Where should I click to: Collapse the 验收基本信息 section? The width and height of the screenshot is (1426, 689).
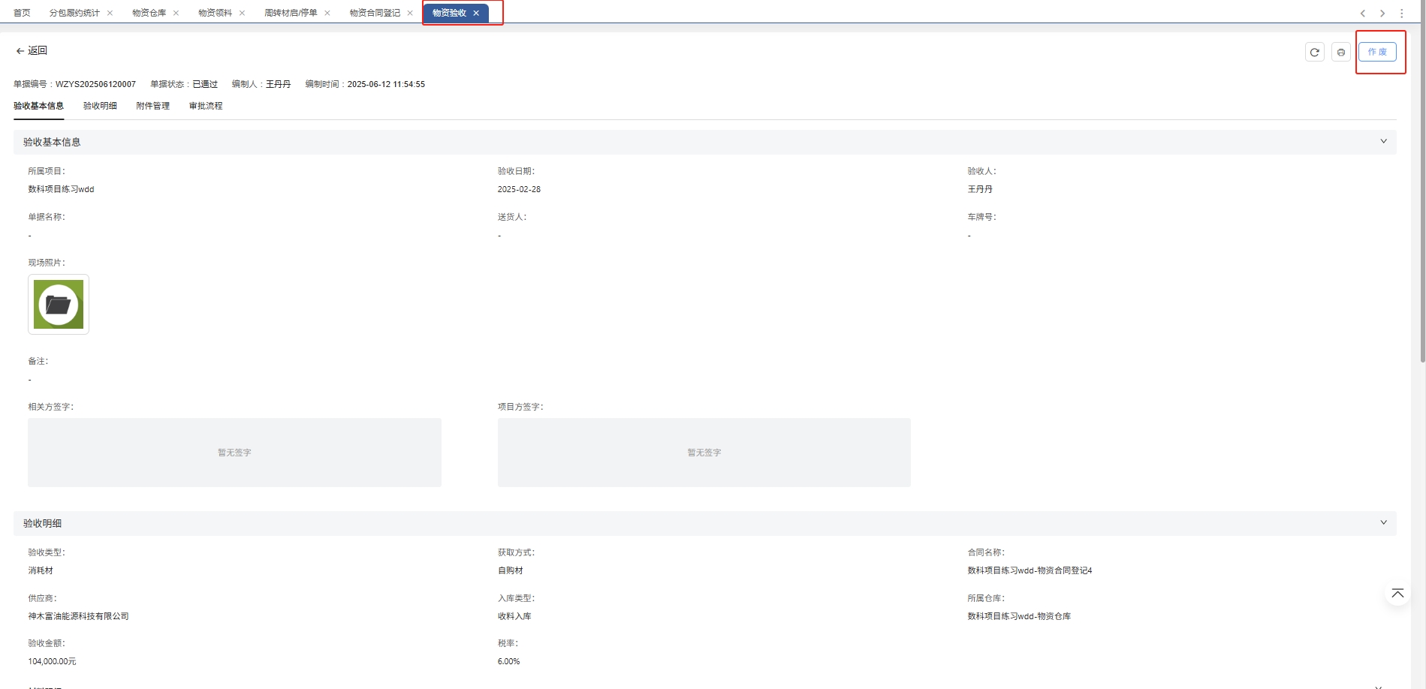click(1383, 142)
